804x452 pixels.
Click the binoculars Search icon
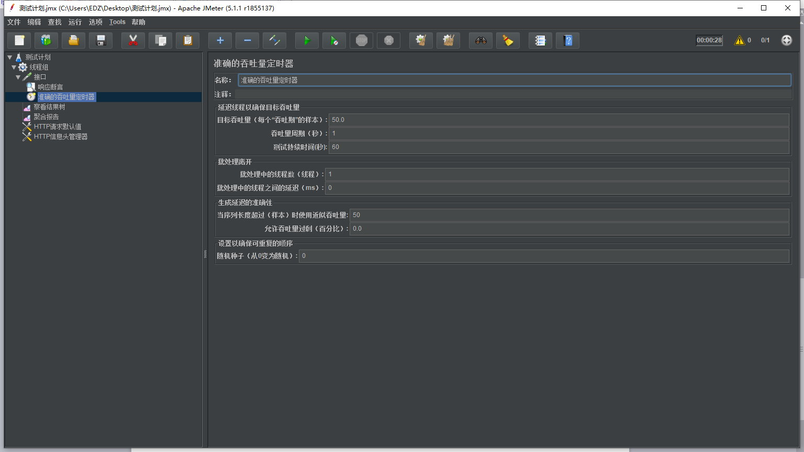click(x=481, y=40)
